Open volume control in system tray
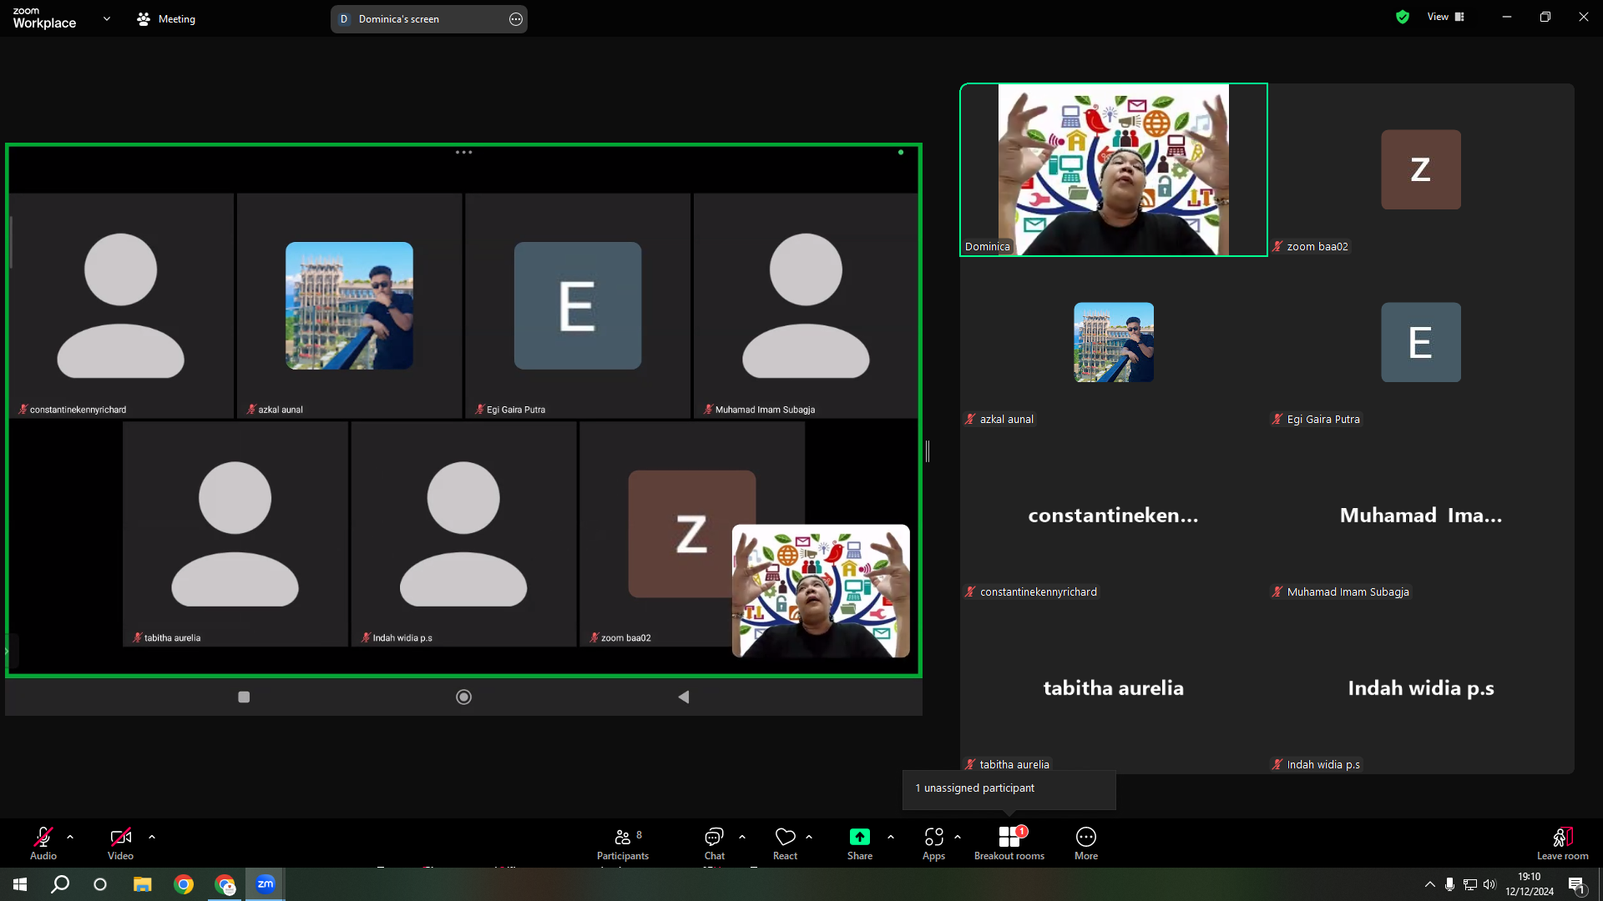This screenshot has height=901, width=1603. [x=1490, y=884]
